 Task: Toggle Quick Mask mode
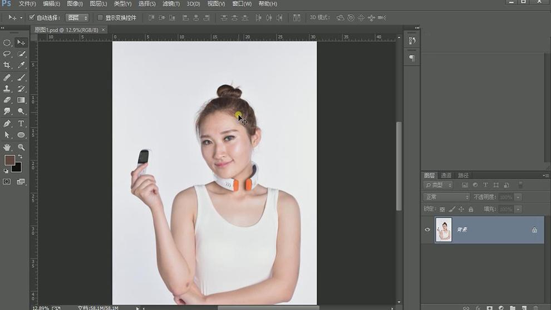7,181
